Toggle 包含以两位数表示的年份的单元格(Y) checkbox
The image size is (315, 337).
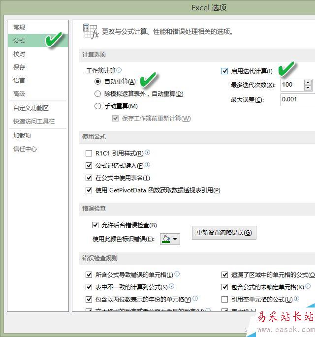[89, 299]
